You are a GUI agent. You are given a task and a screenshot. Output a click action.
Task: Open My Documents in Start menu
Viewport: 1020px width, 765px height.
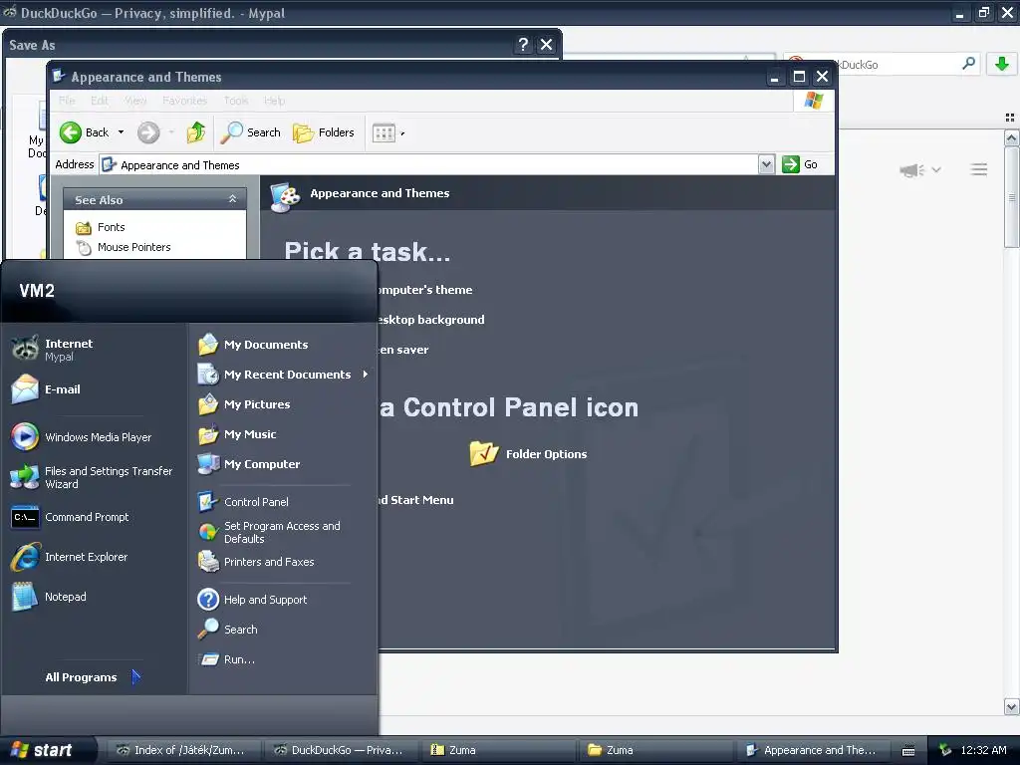pyautogui.click(x=253, y=345)
